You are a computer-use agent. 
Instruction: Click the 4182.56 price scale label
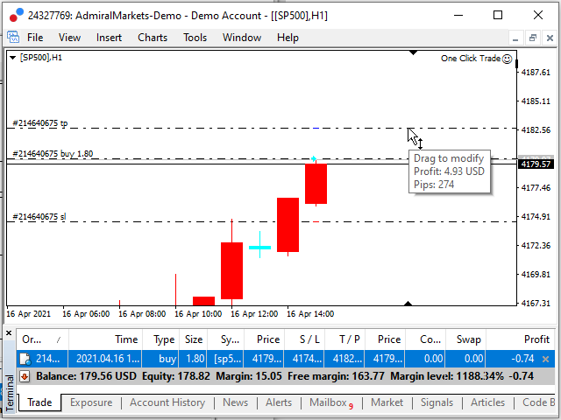[x=536, y=130]
